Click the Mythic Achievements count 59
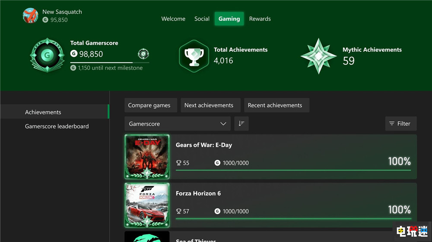Image resolution: width=432 pixels, height=242 pixels. pos(349,61)
